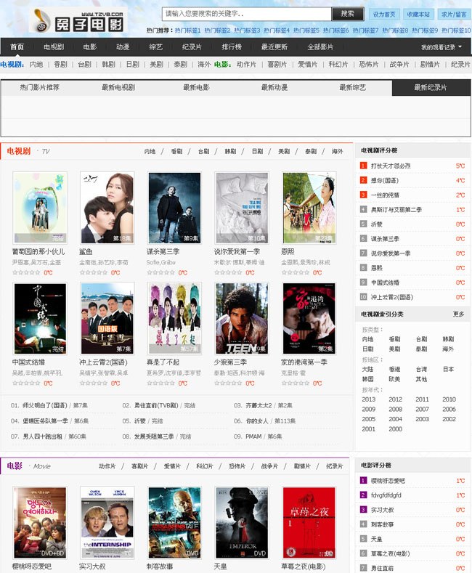This screenshot has width=472, height=573.
Task: Open the 说你爱我第一季 poster thumbnail
Action: [242, 208]
